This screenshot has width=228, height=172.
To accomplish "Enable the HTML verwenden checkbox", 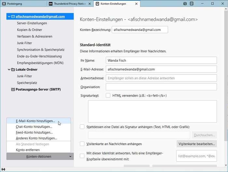I will pos(108,96).
